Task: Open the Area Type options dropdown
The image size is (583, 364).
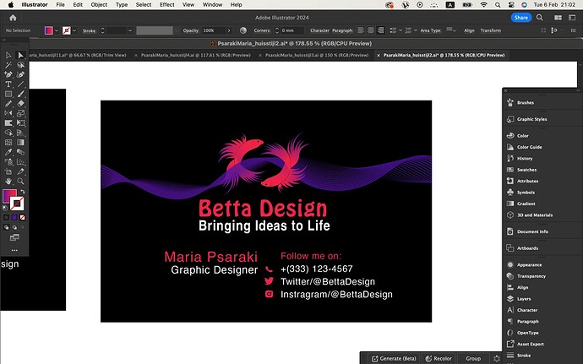Action: pos(454,30)
